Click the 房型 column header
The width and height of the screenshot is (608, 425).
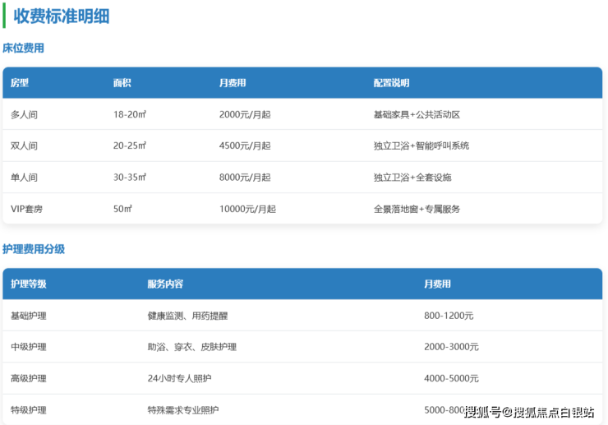(x=20, y=83)
